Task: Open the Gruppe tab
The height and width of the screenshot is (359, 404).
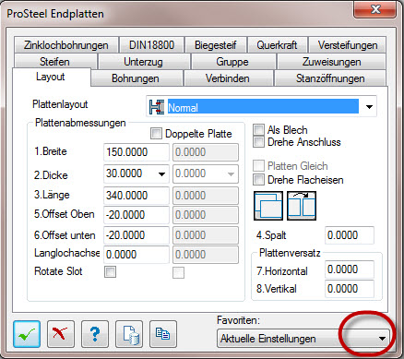Action: click(x=232, y=62)
